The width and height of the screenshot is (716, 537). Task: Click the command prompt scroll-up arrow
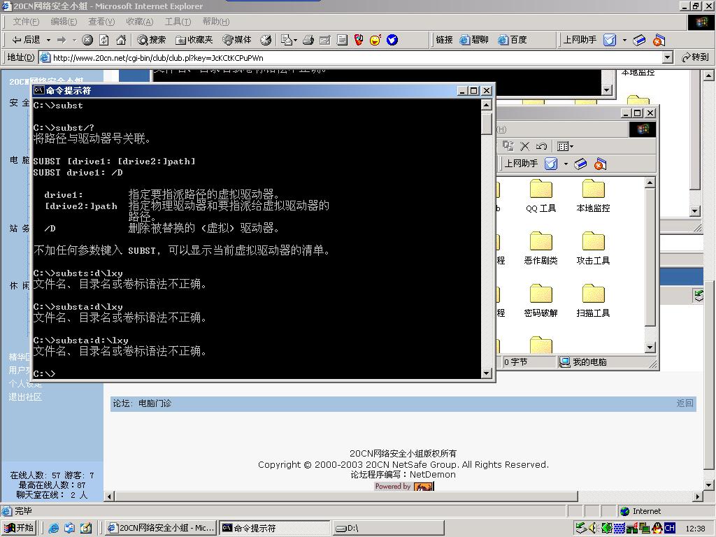pyautogui.click(x=487, y=105)
